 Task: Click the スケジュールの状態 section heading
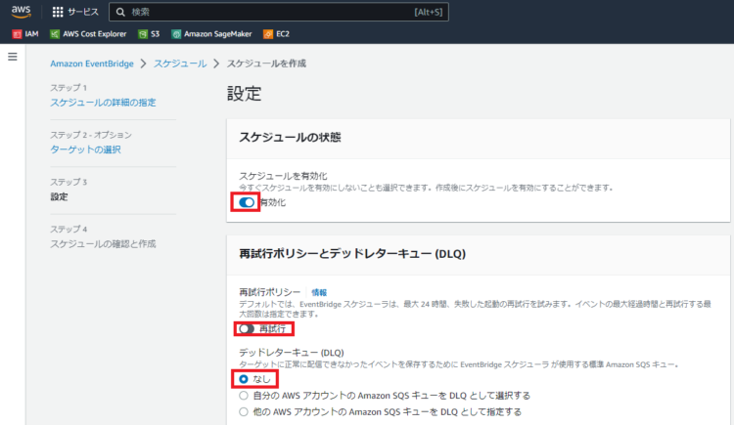290,138
